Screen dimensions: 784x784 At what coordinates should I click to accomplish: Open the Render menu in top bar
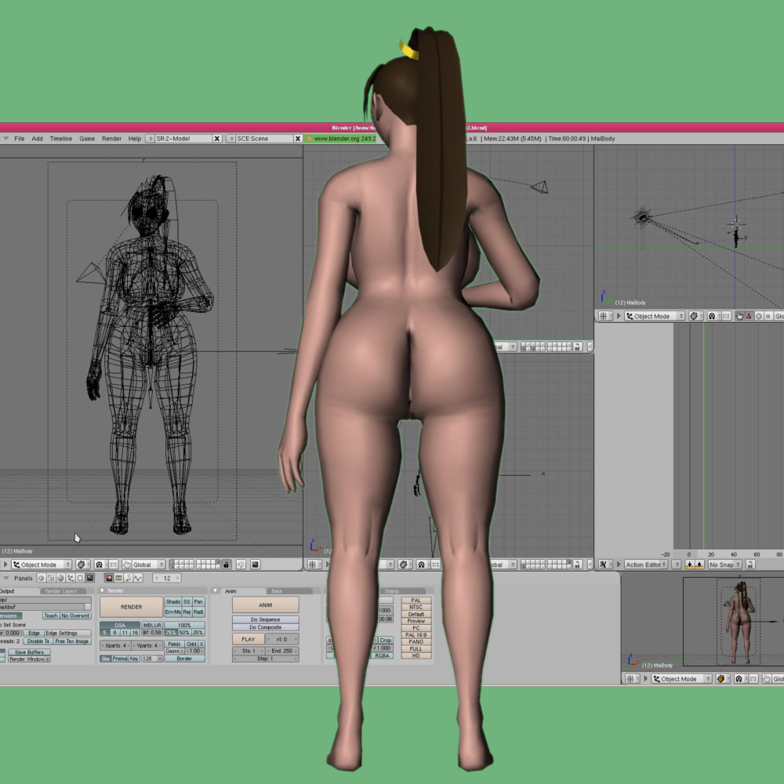[111, 139]
